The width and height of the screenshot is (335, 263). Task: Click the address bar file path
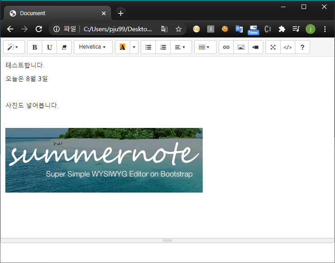118,29
